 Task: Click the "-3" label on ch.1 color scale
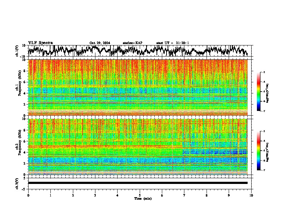(x=264, y=72)
